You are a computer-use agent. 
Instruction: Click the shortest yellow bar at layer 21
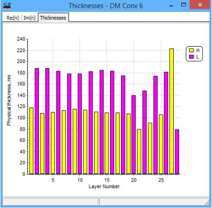(x=139, y=151)
